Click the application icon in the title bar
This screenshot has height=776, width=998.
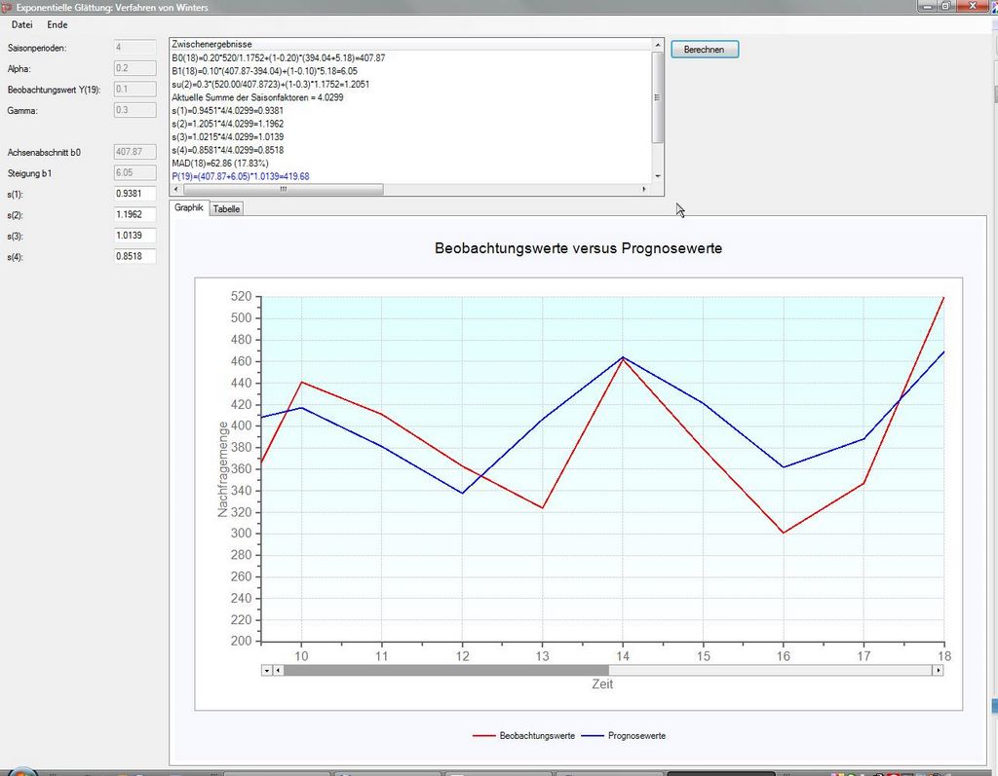7,7
